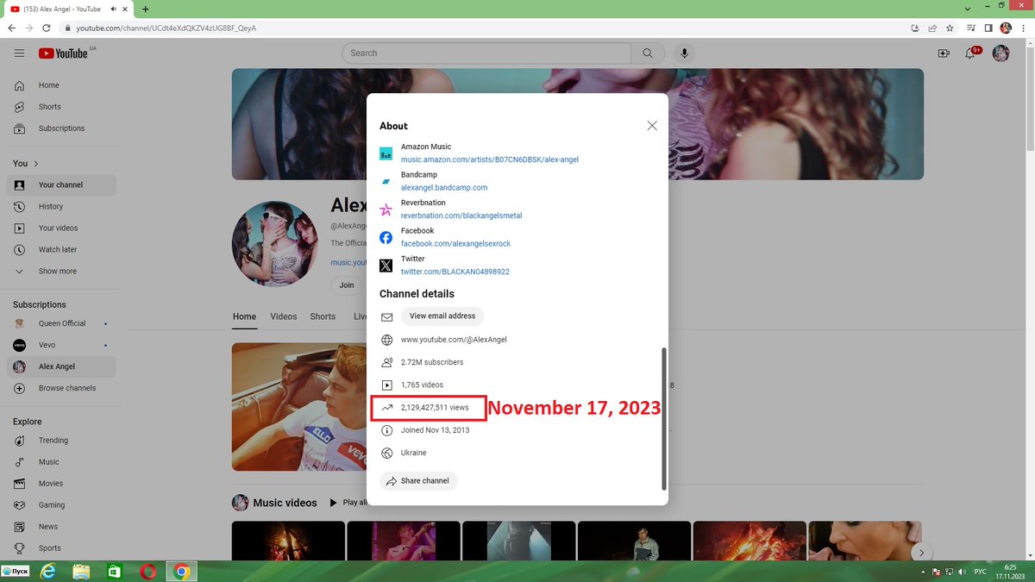Open the YouTube guide hamburger menu

pyautogui.click(x=19, y=53)
